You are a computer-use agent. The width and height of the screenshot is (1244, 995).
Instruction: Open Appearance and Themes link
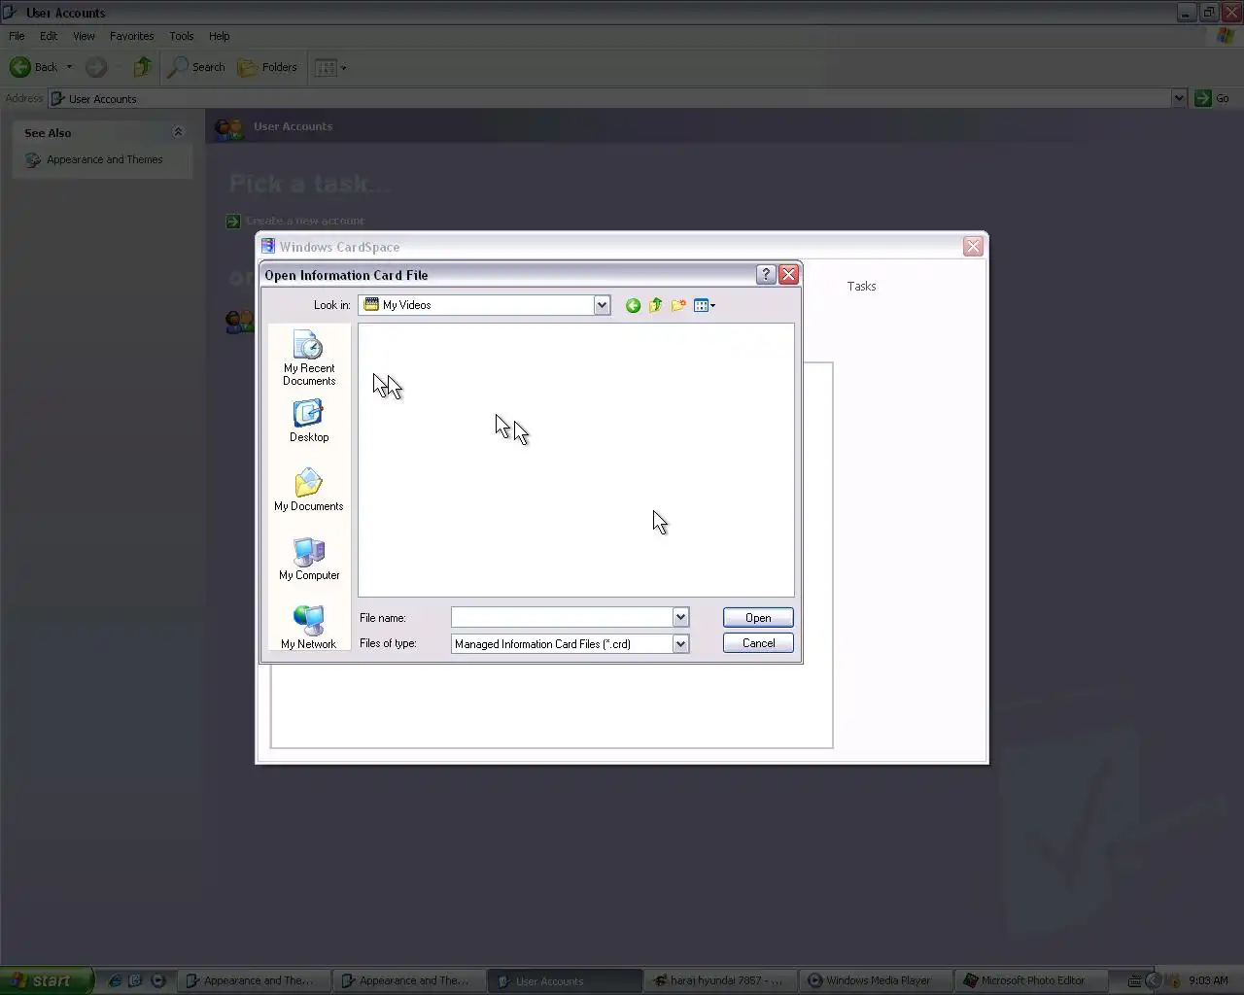point(105,159)
